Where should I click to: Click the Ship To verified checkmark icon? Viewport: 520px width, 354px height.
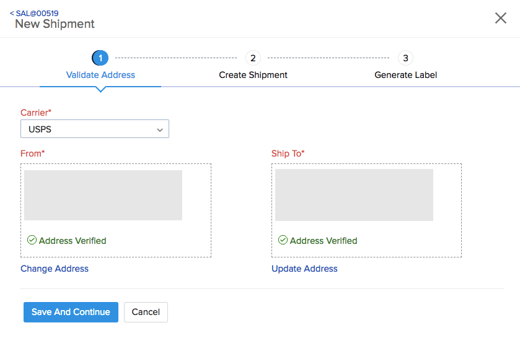pyautogui.click(x=283, y=240)
